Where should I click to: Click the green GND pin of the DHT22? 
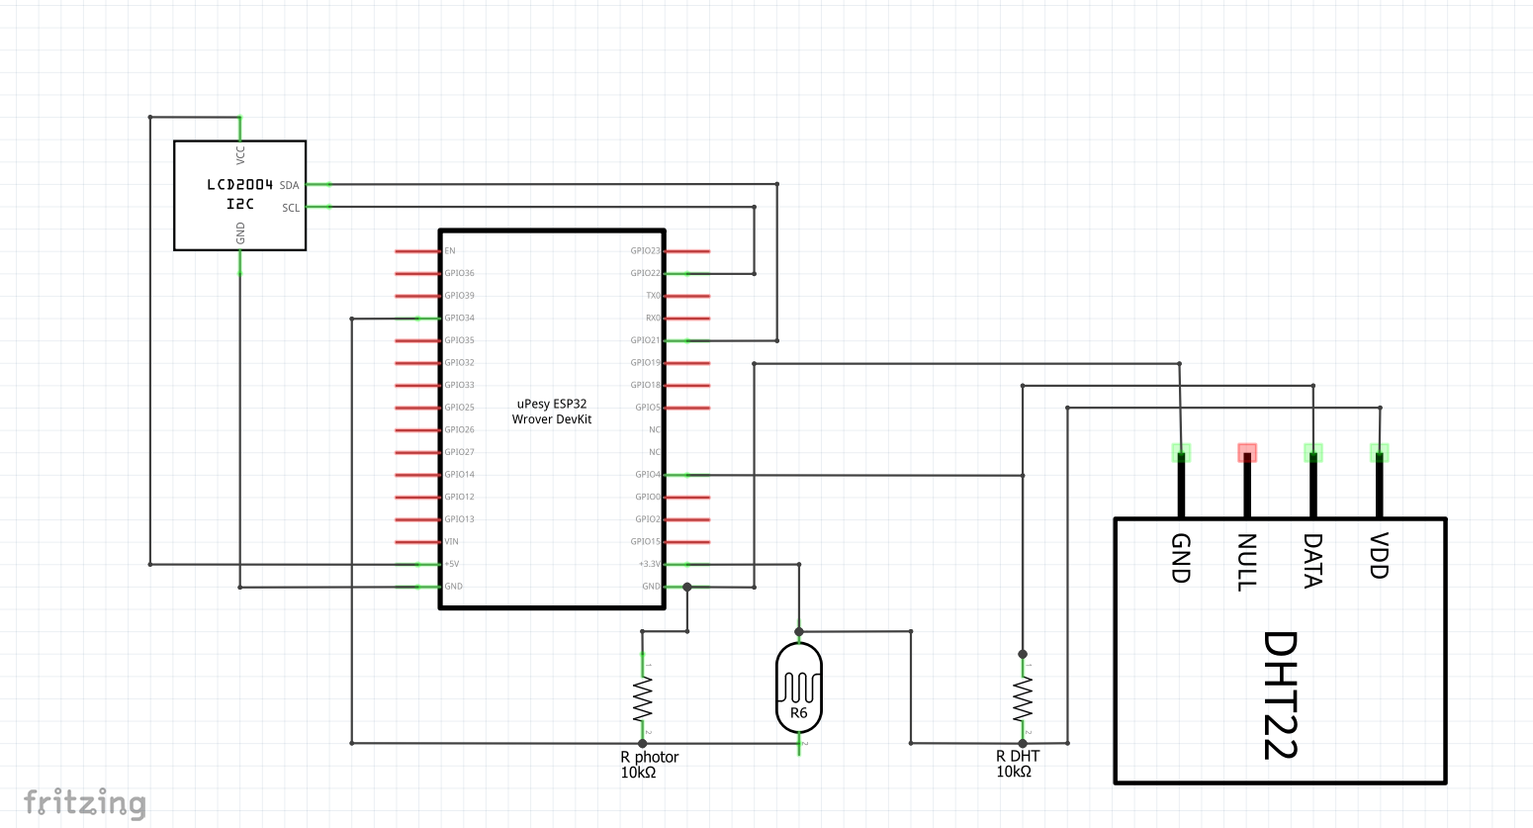1181,453
